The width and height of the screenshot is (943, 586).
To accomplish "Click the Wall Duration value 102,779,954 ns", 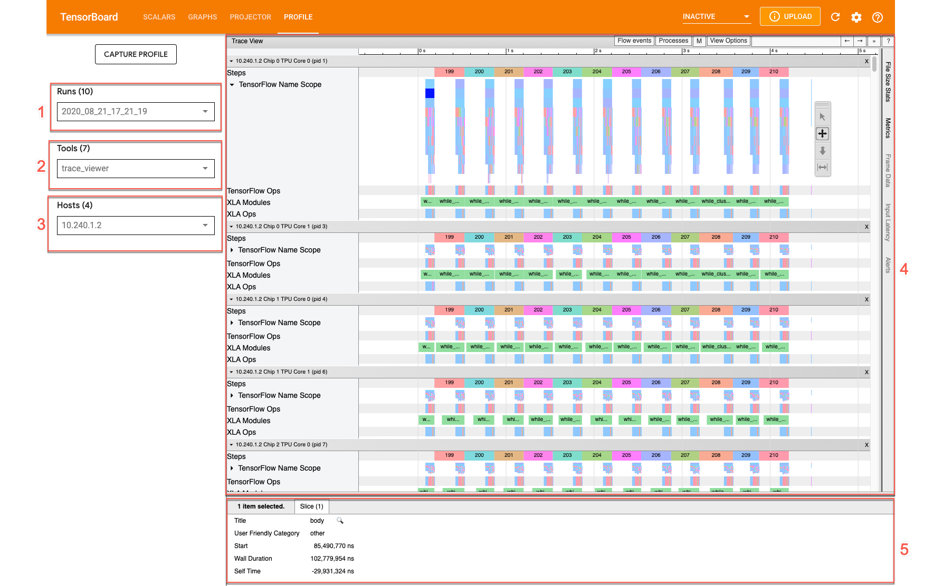I will point(332,559).
